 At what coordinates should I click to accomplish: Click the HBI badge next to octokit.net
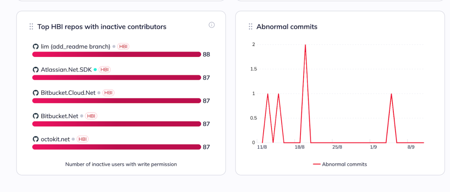[83, 139]
